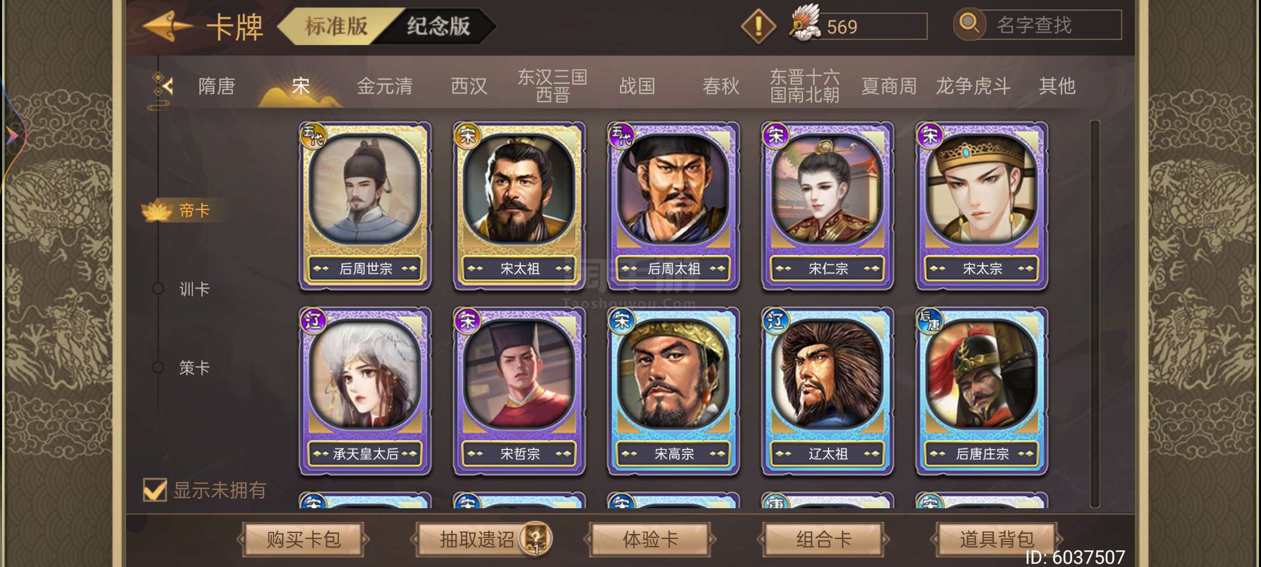Viewport: 1261px width, 567px height.
Task: Open the 承天皇太后 card
Action: tap(365, 391)
